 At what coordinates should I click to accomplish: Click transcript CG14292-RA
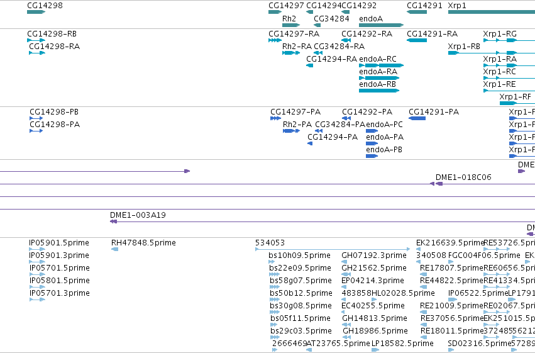click(346, 40)
